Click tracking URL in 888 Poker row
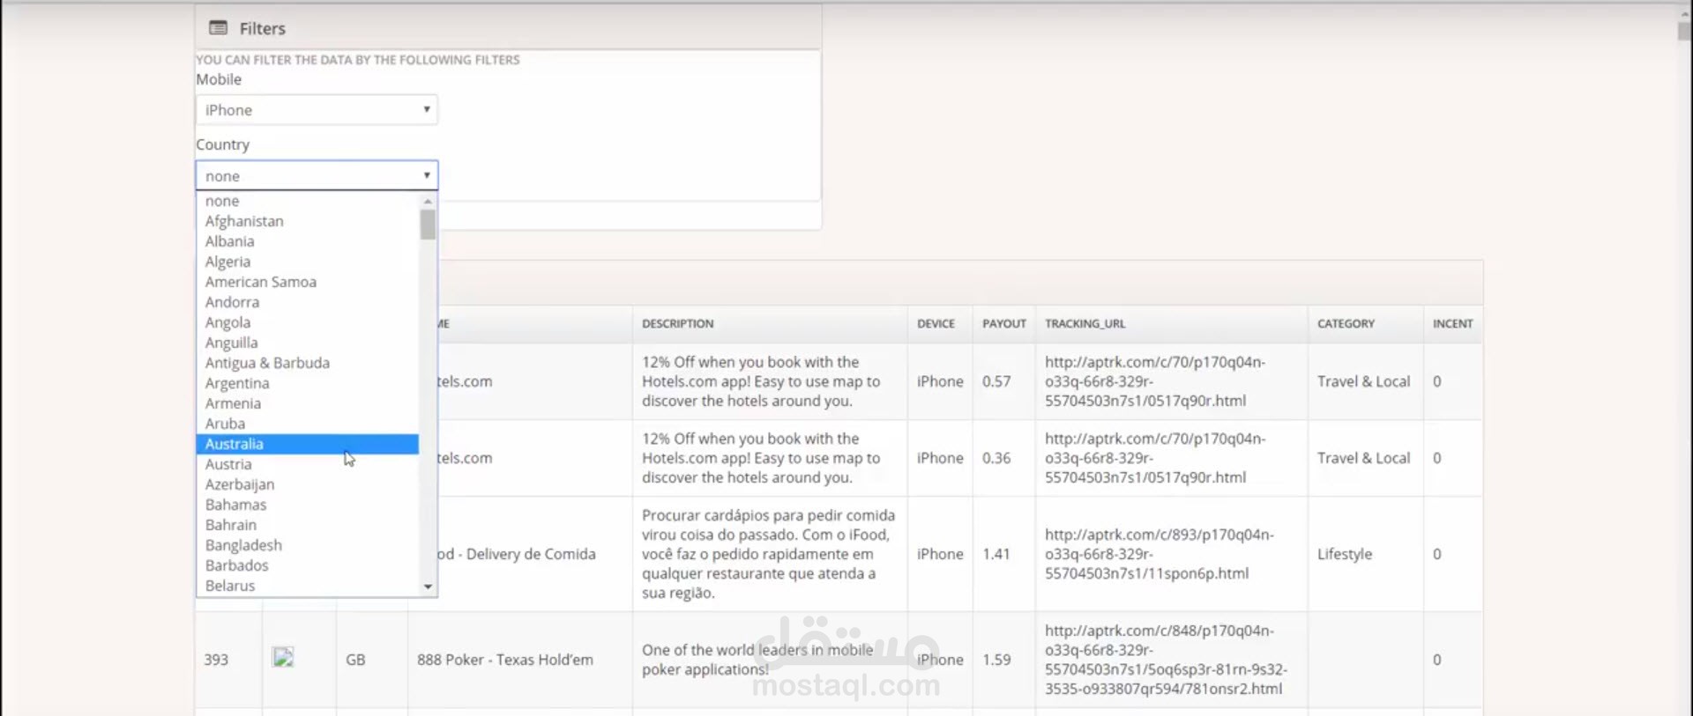 pos(1166,660)
